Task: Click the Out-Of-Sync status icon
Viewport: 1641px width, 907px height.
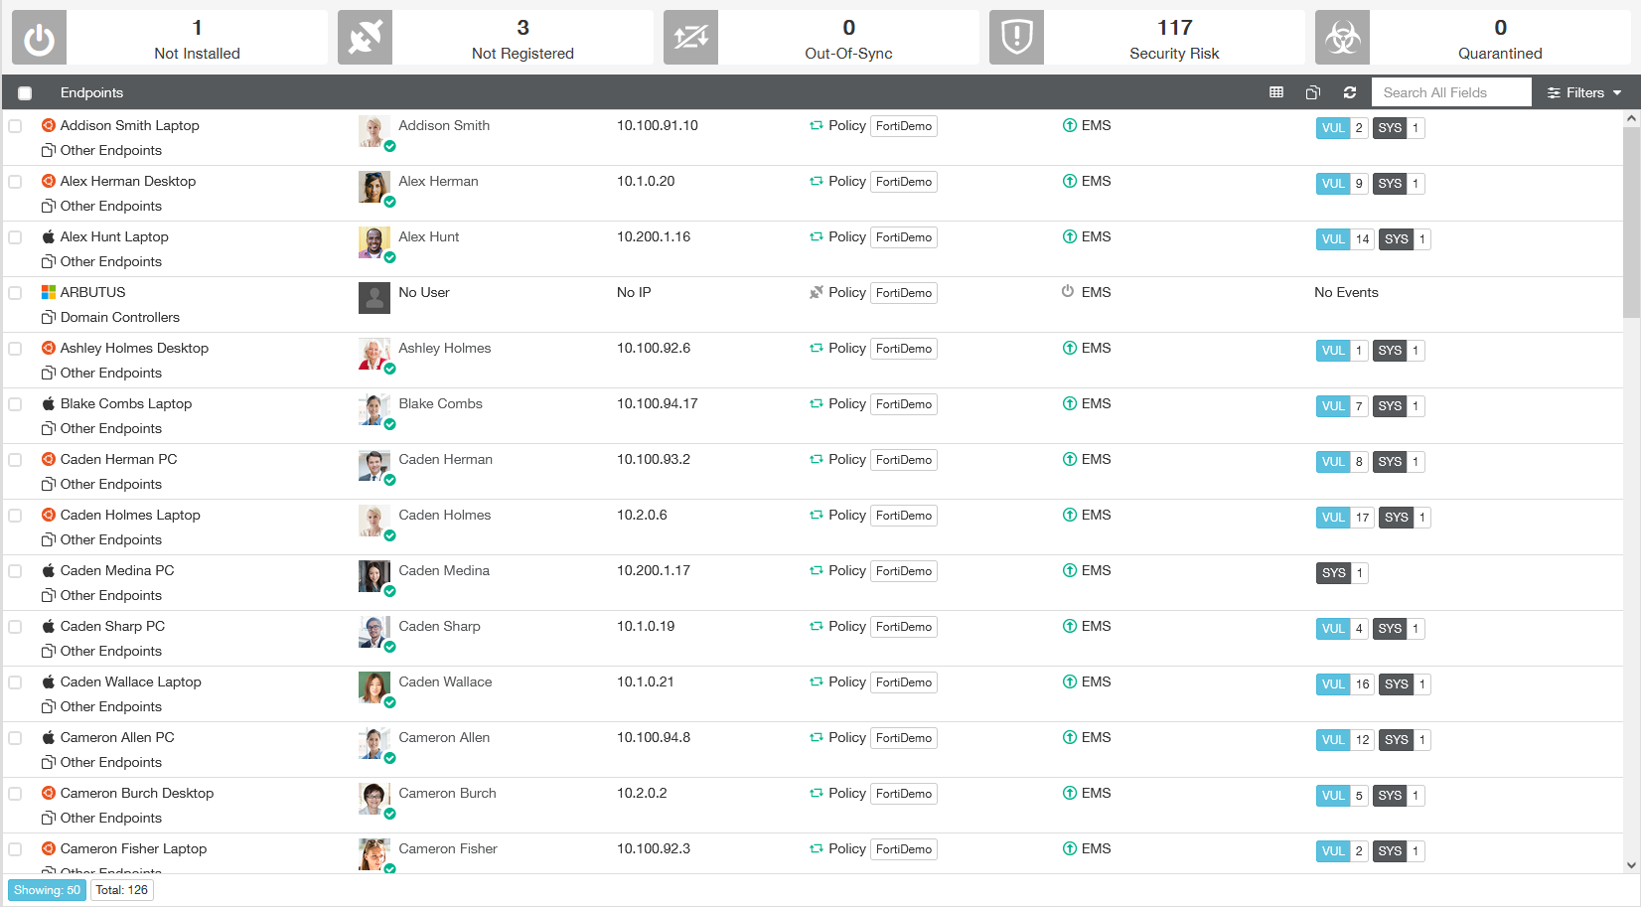Action: point(690,38)
